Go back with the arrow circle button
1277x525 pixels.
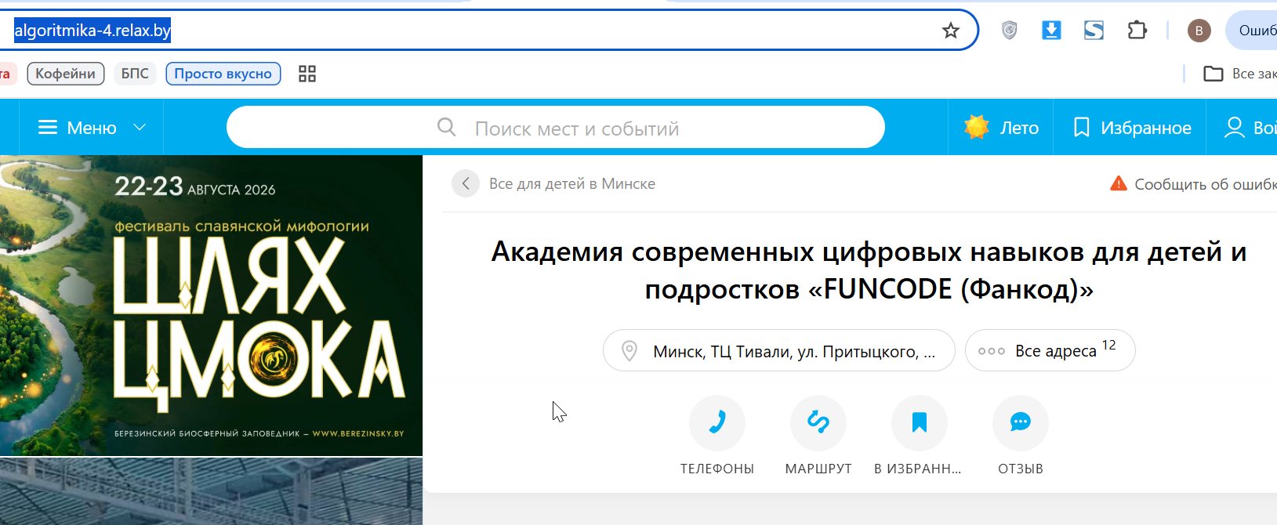tap(466, 183)
